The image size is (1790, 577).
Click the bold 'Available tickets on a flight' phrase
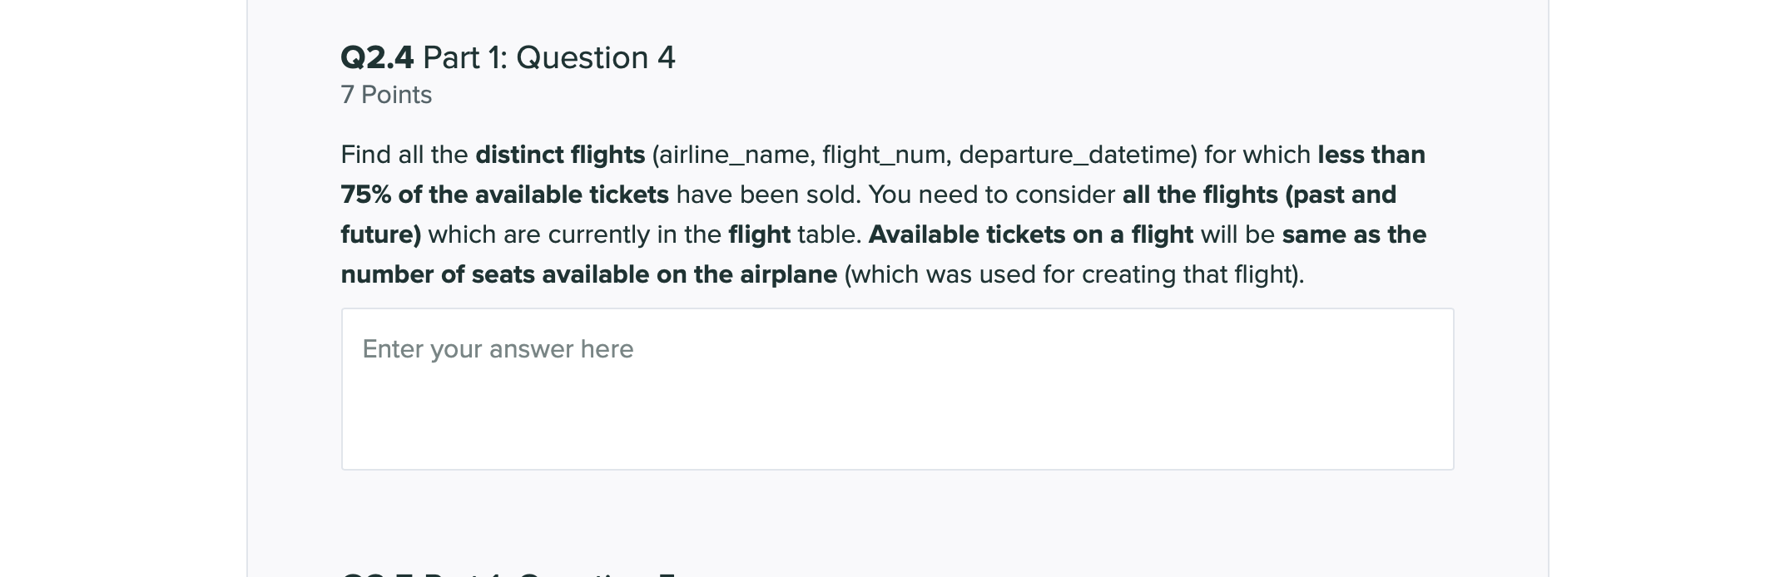1030,234
